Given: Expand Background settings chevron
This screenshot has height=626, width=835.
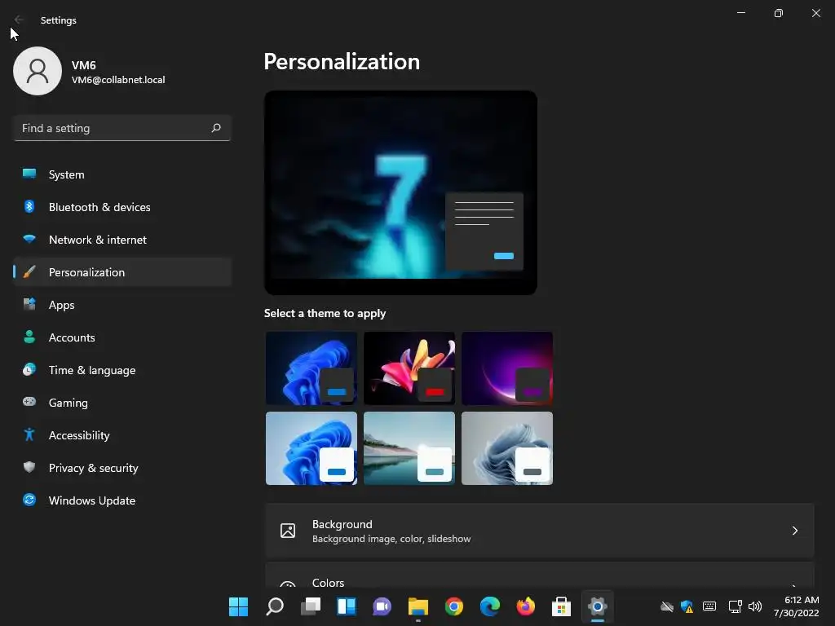Looking at the screenshot, I should (x=794, y=531).
